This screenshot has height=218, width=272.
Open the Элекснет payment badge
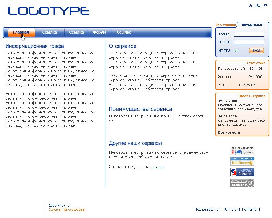pos(242,172)
